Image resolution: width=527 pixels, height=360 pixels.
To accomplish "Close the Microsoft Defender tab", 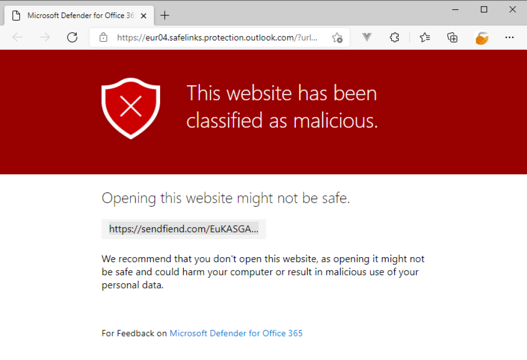I will click(x=143, y=15).
